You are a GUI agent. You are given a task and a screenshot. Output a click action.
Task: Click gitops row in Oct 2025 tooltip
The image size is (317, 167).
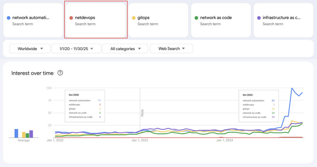[x=258, y=109]
